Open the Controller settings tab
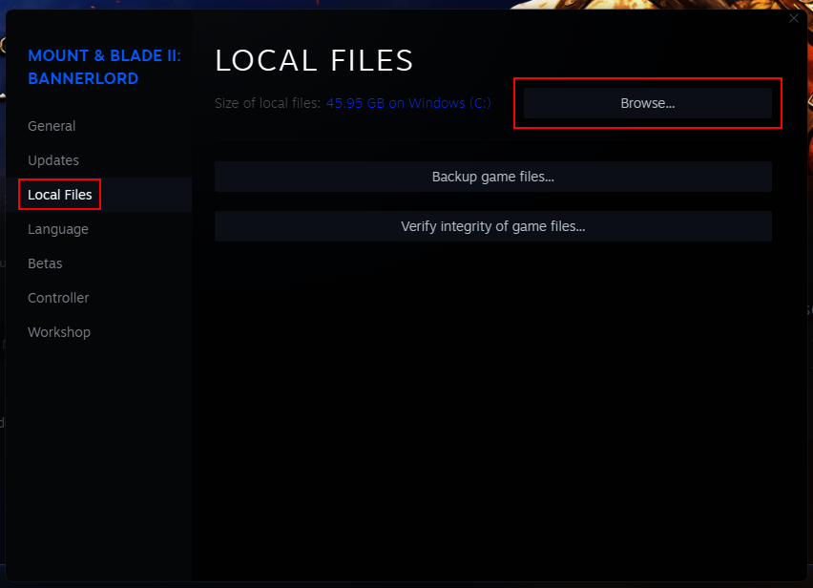The width and height of the screenshot is (813, 588). pos(58,298)
